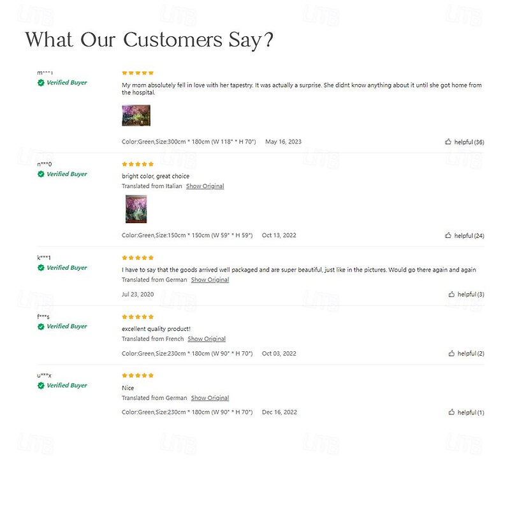Show original French review text
510x510 pixels.
click(207, 339)
